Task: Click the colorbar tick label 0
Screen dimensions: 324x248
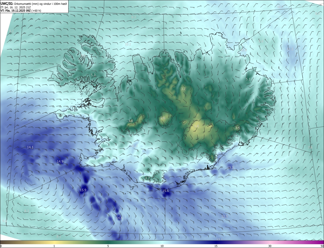Action: (x=1, y=246)
